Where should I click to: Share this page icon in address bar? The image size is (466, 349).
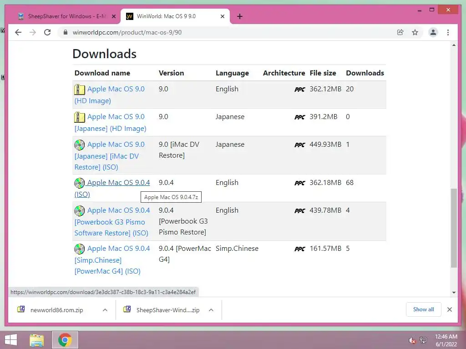[x=400, y=32]
